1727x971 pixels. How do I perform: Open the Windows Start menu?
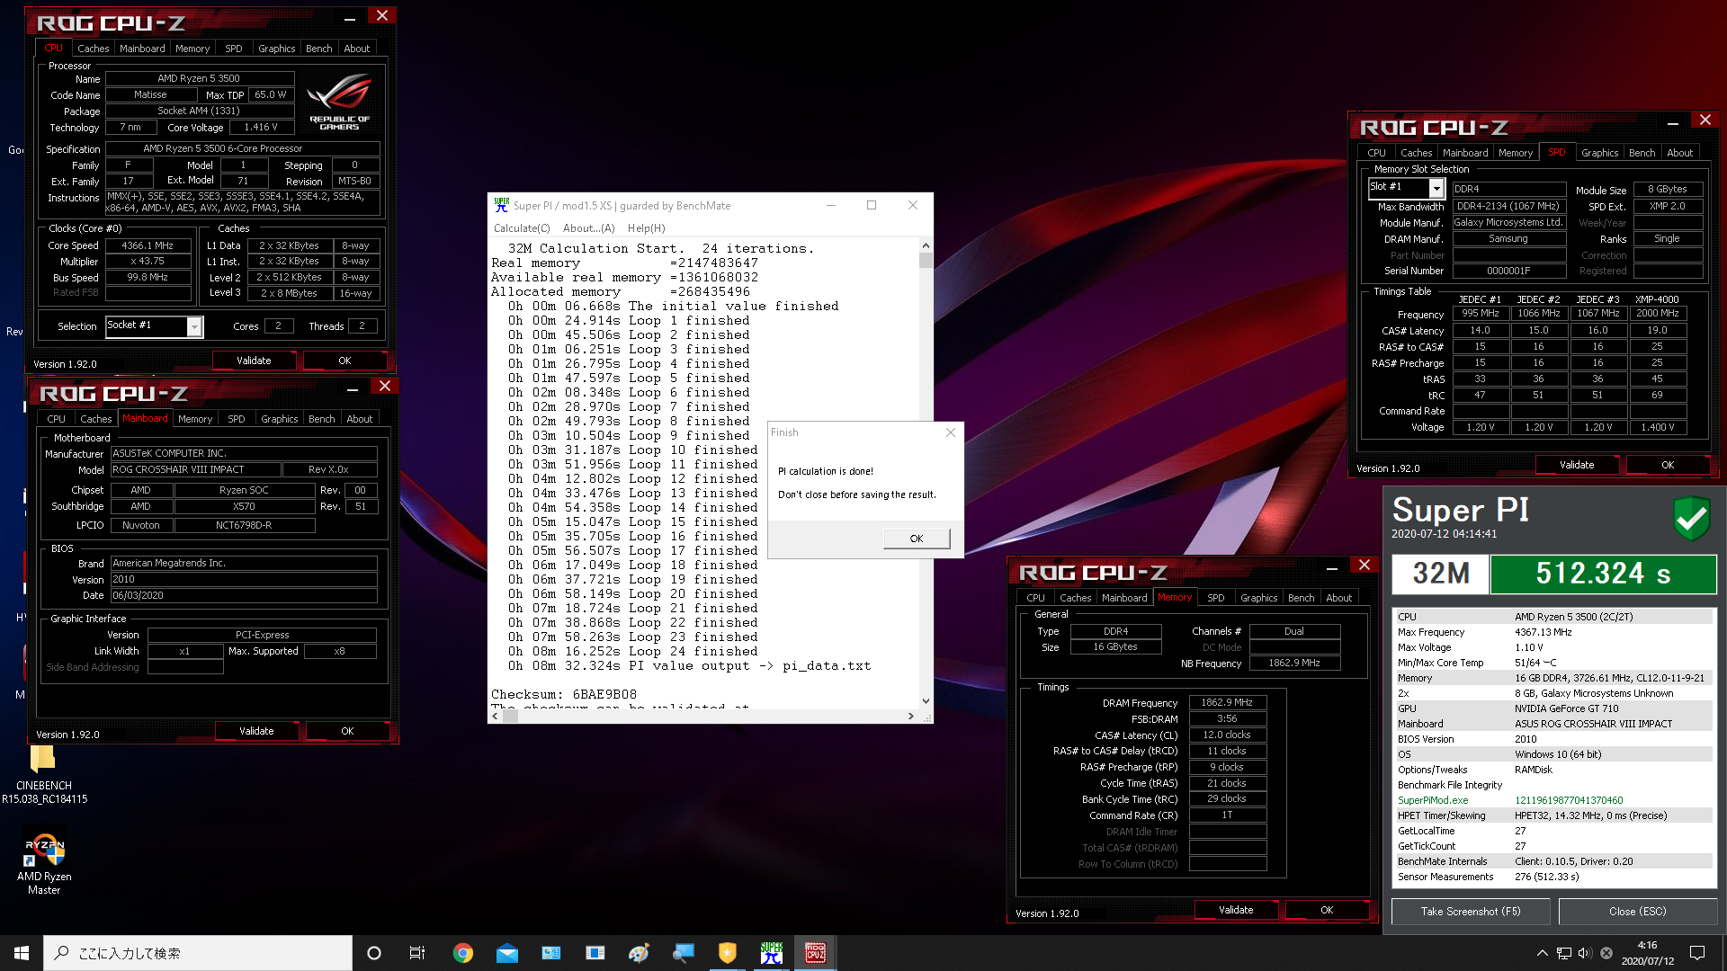(x=22, y=953)
